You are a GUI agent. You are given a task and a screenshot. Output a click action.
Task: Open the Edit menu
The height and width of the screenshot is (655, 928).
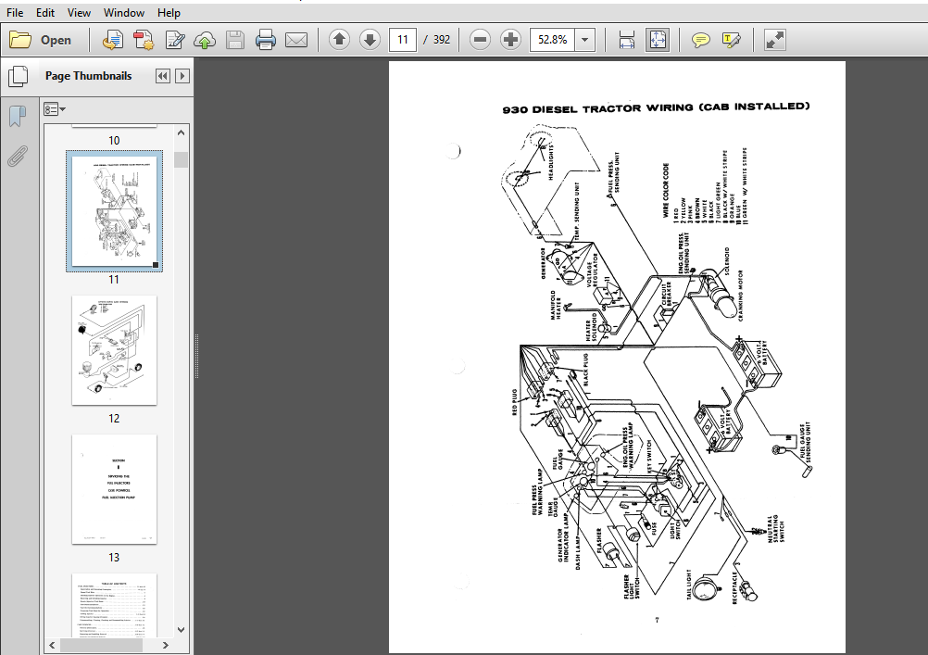[45, 12]
